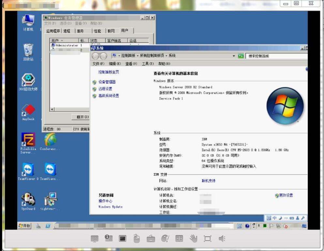Click the close-session icon in remote toolbar
The image size is (324, 251).
(94, 239)
